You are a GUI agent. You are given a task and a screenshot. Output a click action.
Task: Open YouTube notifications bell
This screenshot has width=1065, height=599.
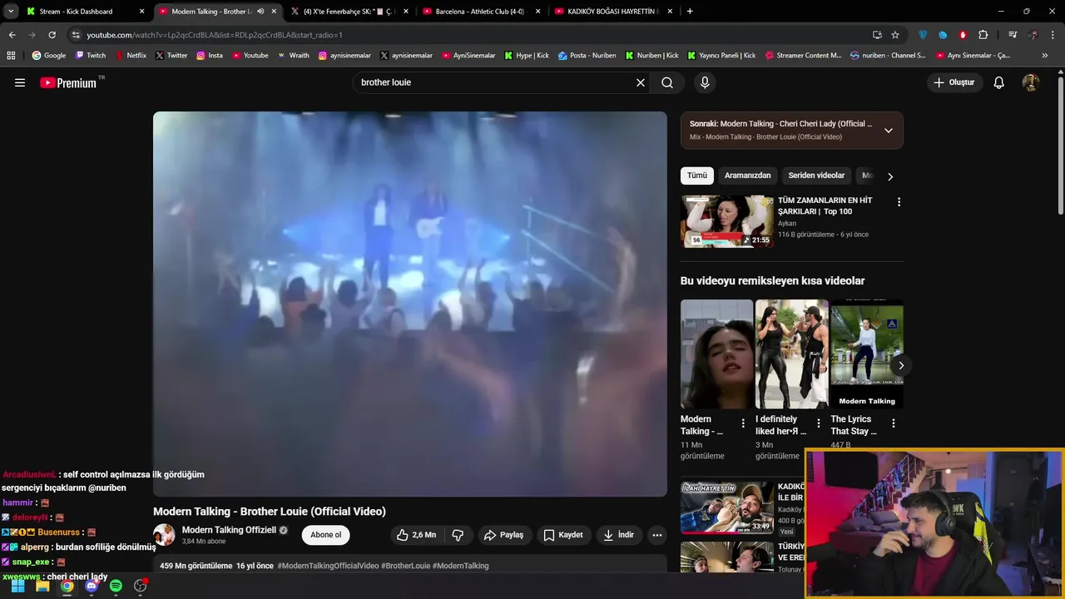[999, 82]
